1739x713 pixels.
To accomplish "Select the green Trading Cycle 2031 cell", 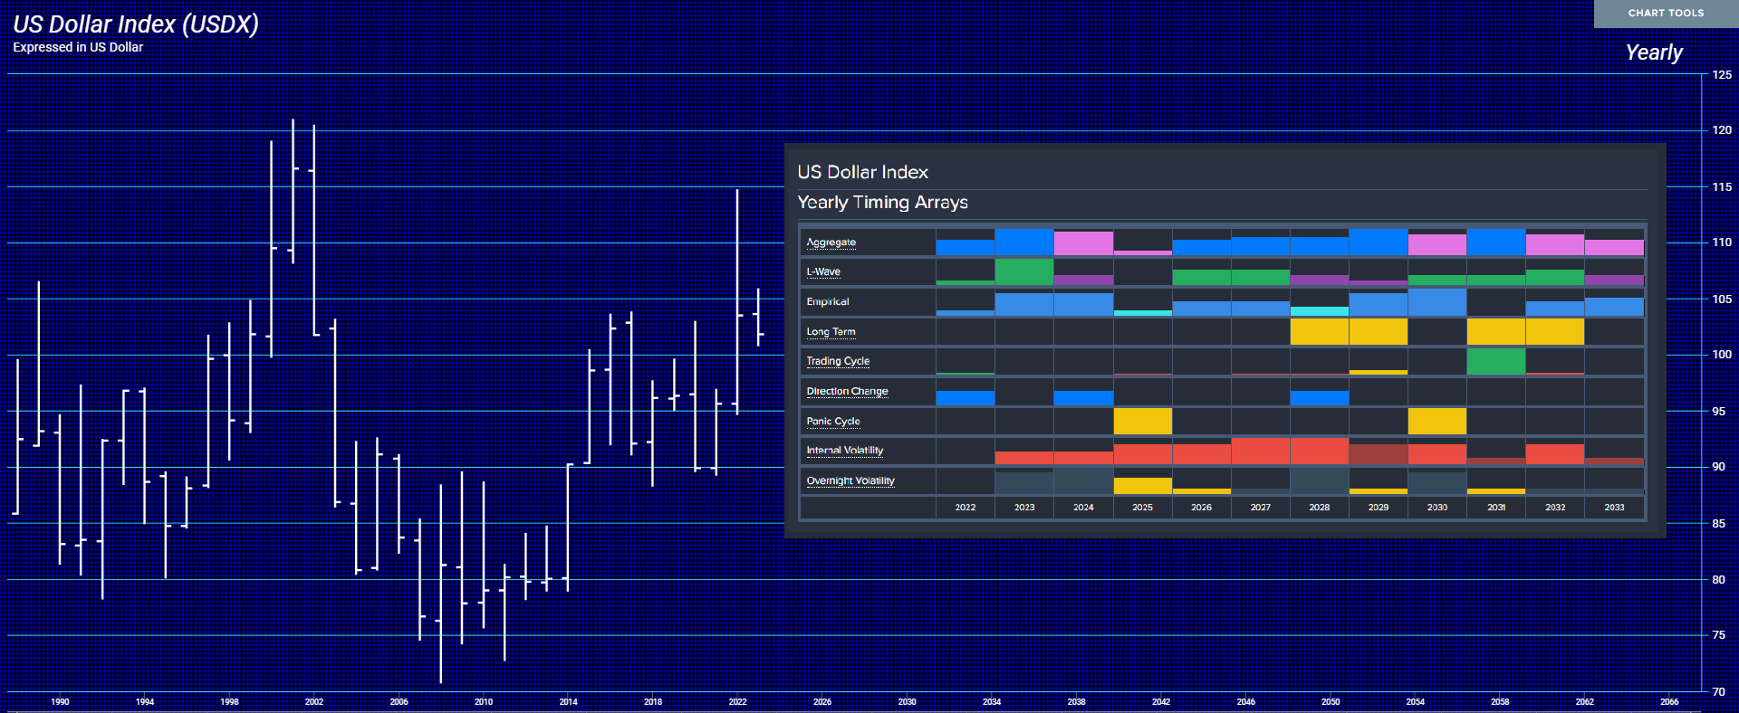I will 1495,361.
